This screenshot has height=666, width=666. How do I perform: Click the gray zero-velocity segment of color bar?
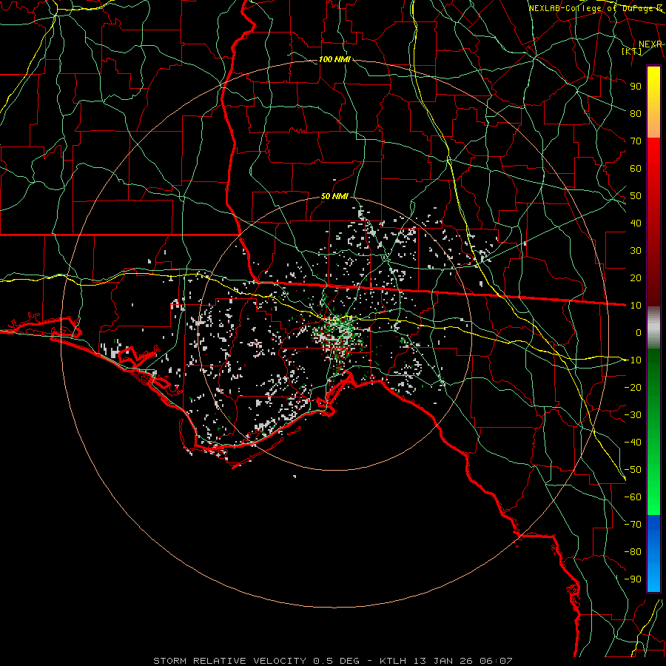[653, 328]
